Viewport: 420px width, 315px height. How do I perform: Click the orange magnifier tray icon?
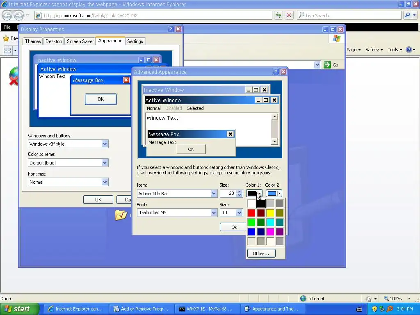390,309
